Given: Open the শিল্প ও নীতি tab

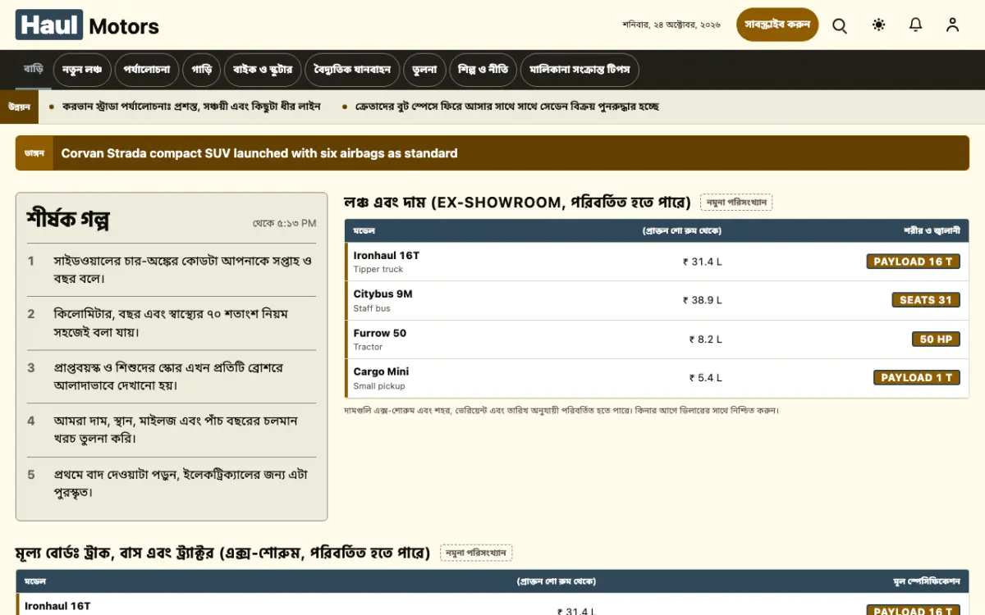Looking at the screenshot, I should click(483, 70).
